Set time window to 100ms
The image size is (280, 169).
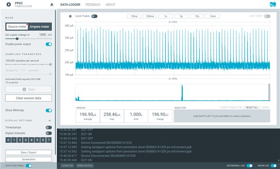150,16
